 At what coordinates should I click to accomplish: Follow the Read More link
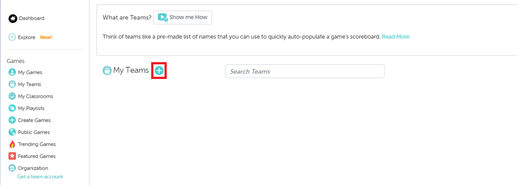[396, 37]
